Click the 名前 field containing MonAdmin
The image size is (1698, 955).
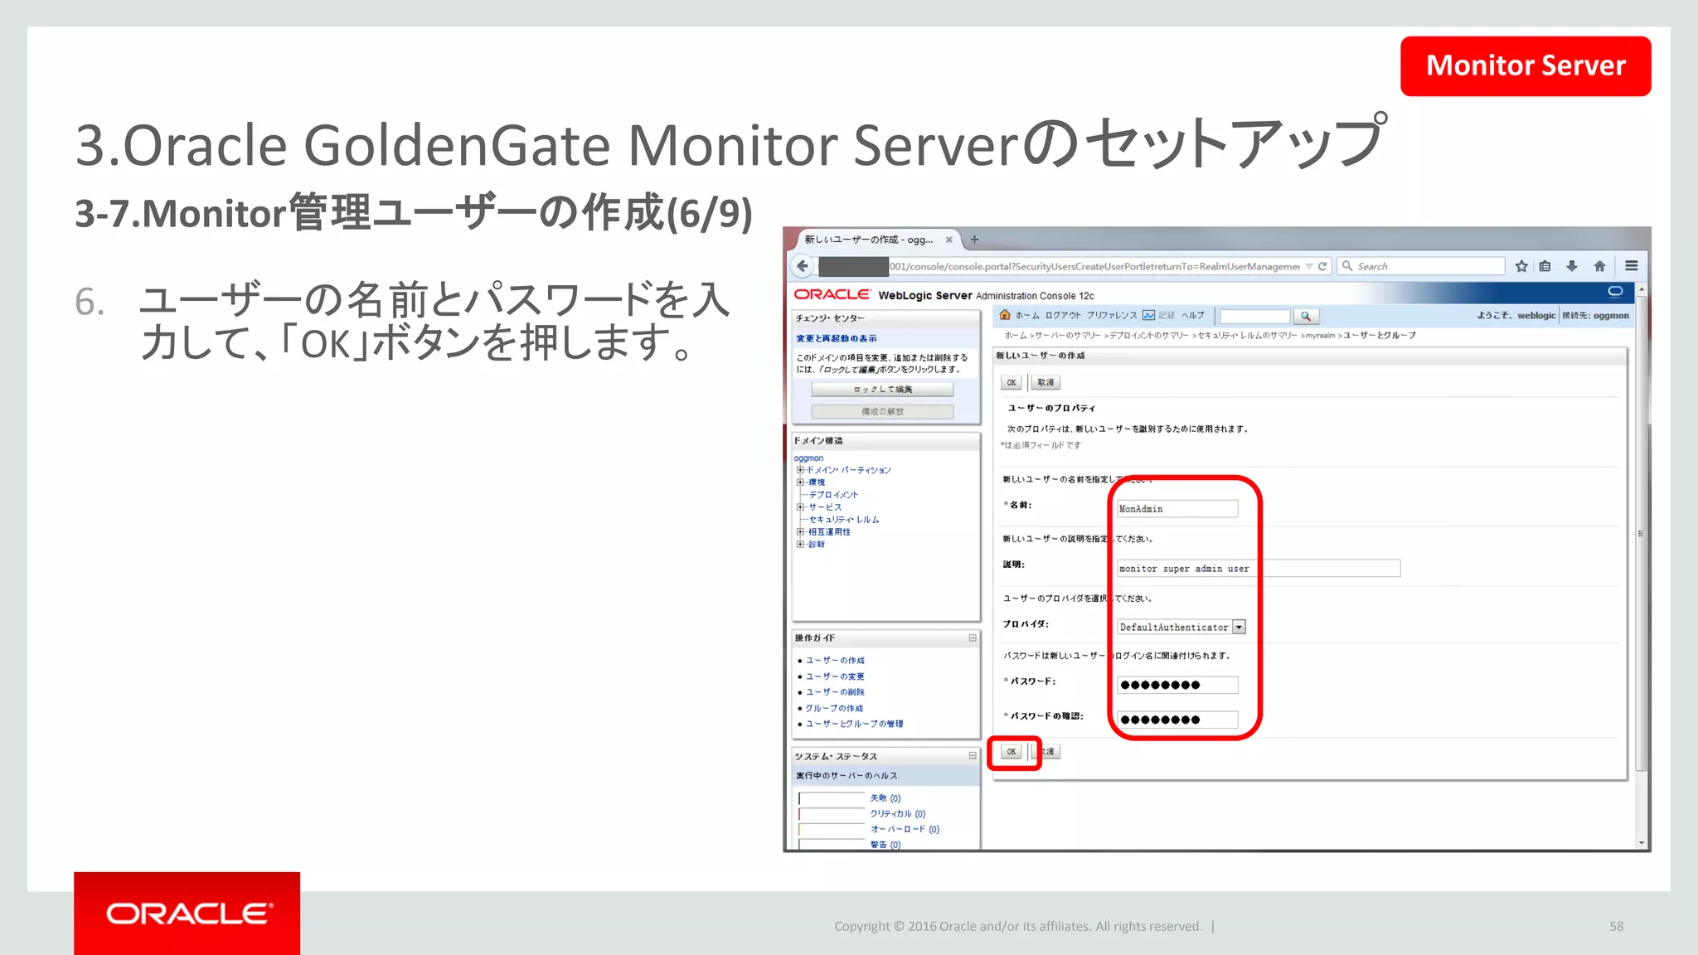[x=1177, y=509]
